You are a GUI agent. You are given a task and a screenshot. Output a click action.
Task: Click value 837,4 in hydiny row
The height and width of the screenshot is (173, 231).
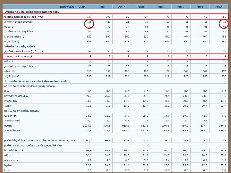click(204, 126)
